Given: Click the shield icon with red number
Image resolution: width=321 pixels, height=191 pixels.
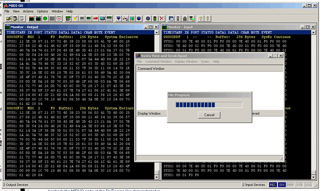Looking at the screenshot, I should [59, 18].
